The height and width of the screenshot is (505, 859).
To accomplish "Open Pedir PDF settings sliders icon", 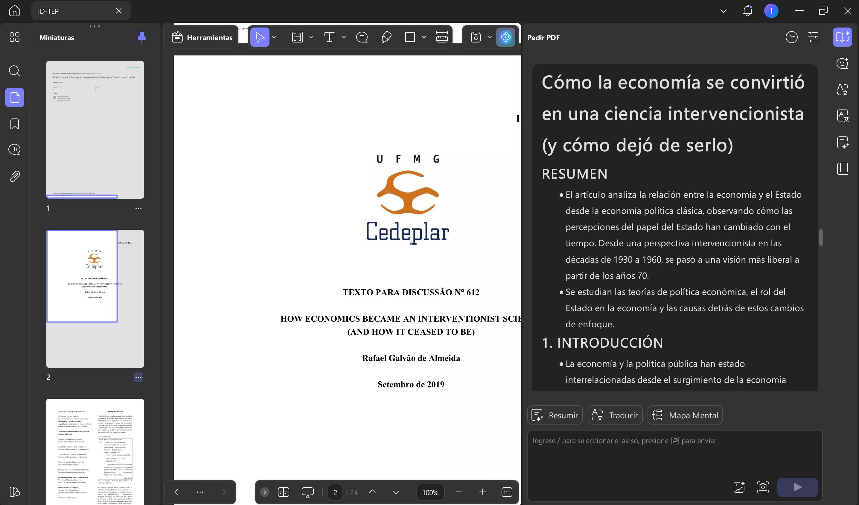I will click(x=813, y=37).
